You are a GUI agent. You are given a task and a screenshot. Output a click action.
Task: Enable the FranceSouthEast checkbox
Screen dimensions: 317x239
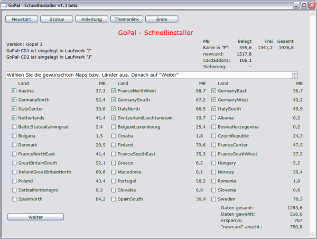point(114,154)
